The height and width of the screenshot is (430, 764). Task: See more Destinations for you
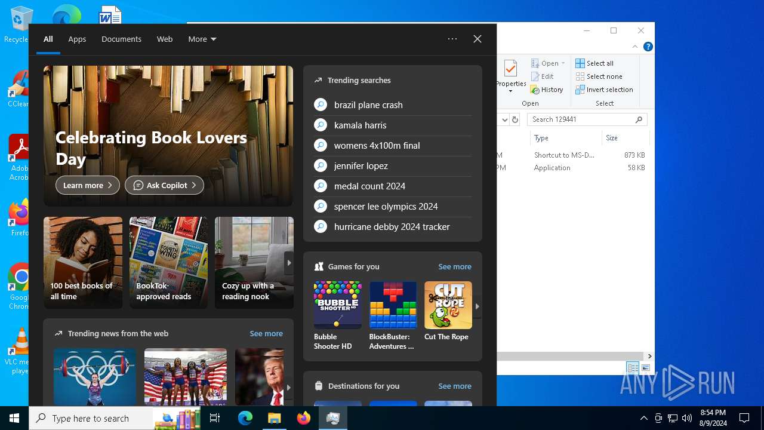(x=455, y=386)
